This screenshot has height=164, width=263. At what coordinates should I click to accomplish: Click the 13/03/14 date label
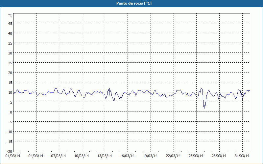(105, 156)
